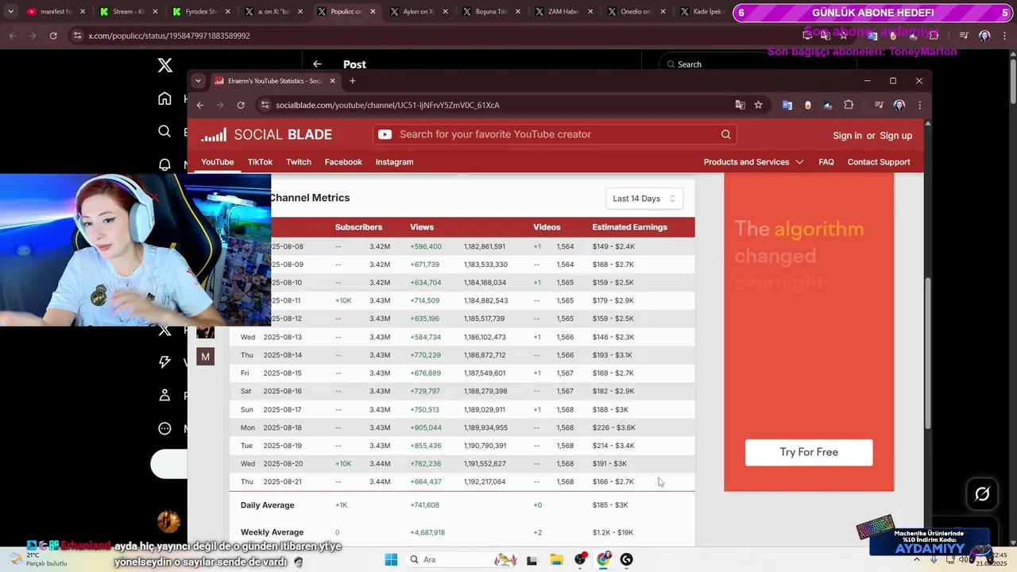
Task: Click the Subscribers column header
Action: 358,227
